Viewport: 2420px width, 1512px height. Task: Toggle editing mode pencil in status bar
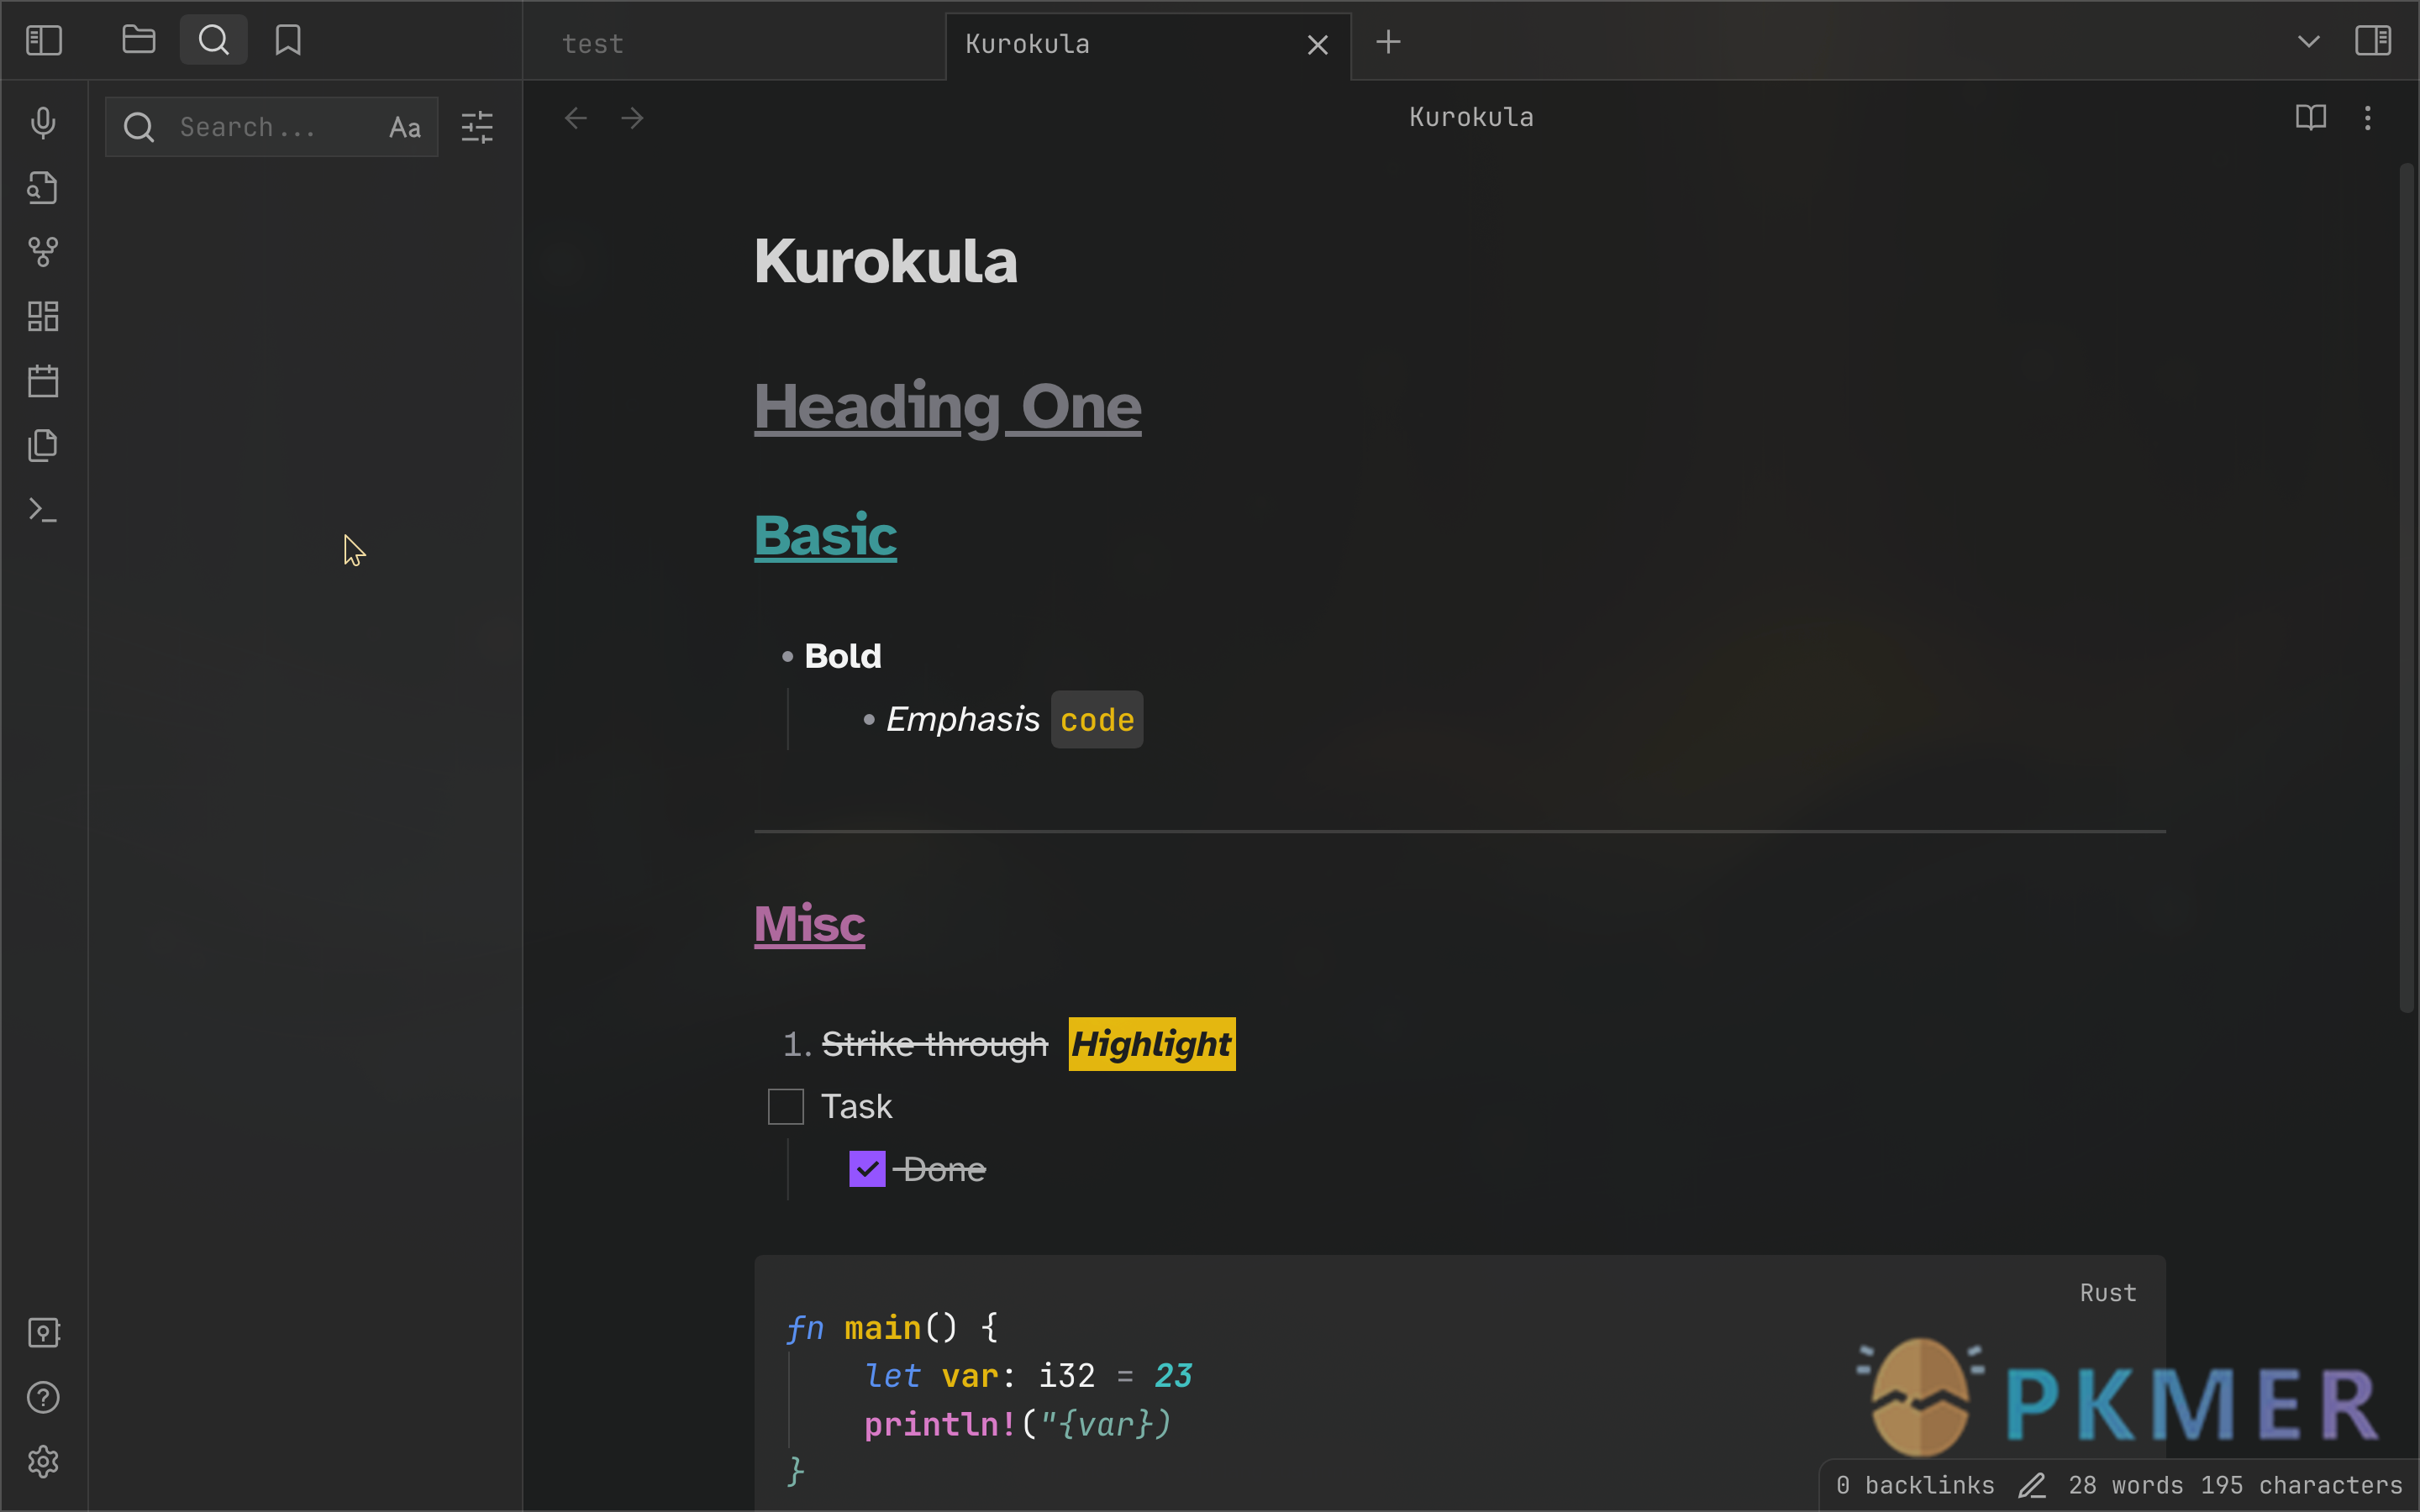(2032, 1486)
